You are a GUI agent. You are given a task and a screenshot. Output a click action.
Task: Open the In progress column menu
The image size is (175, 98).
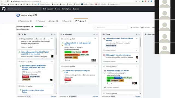97,34
